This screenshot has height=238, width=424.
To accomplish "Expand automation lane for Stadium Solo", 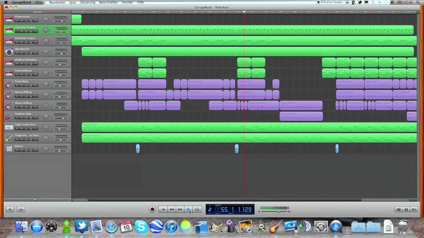I will (35, 118).
